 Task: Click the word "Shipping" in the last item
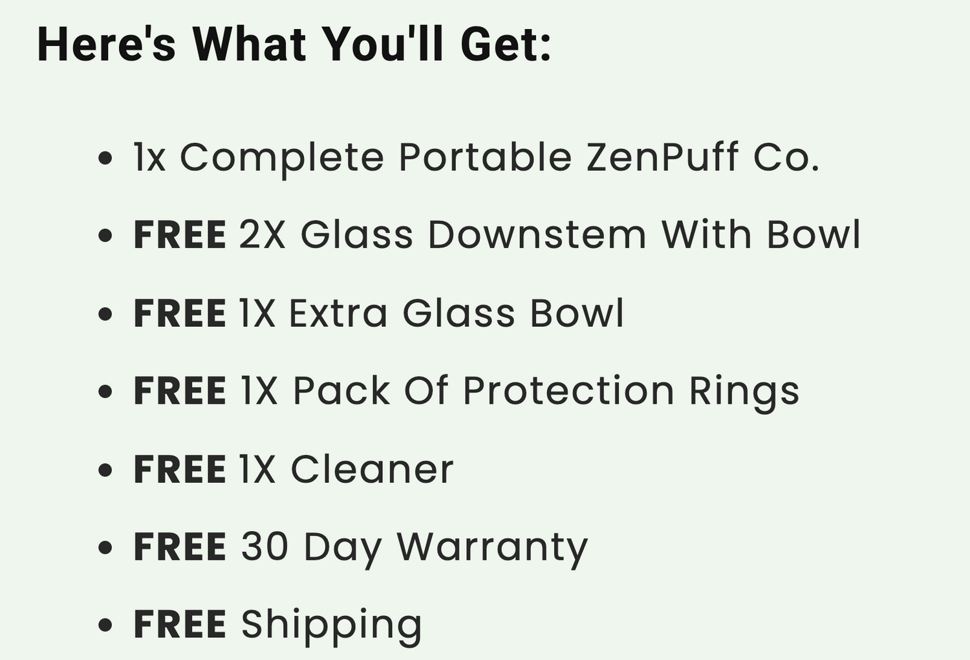pyautogui.click(x=332, y=624)
